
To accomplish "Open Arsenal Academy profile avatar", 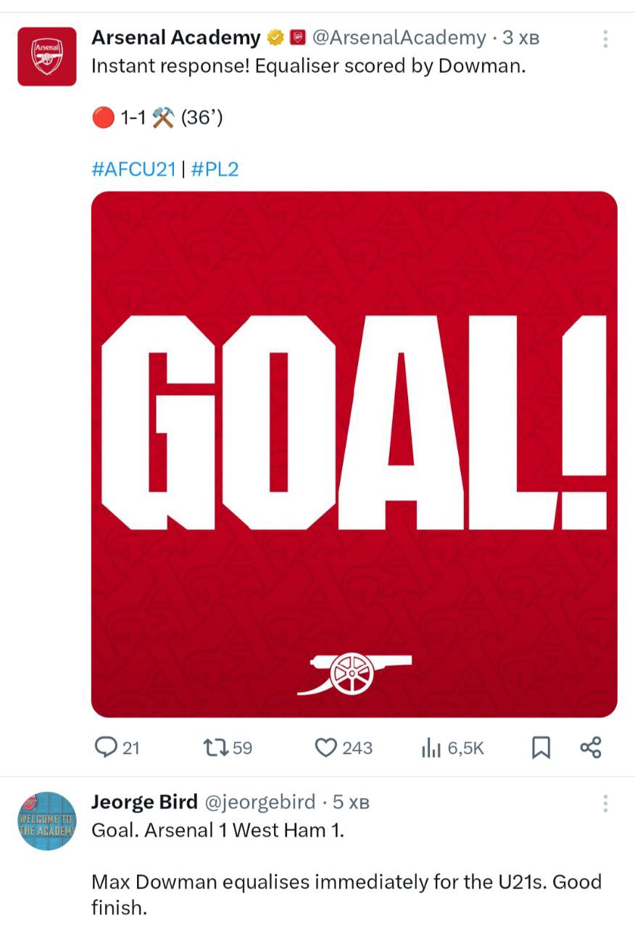I will tap(47, 57).
